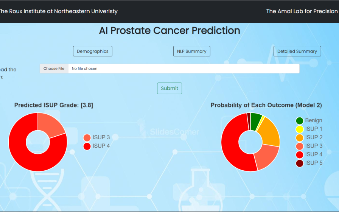Click the Demographics button
This screenshot has width=339, height=212.
[93, 51]
